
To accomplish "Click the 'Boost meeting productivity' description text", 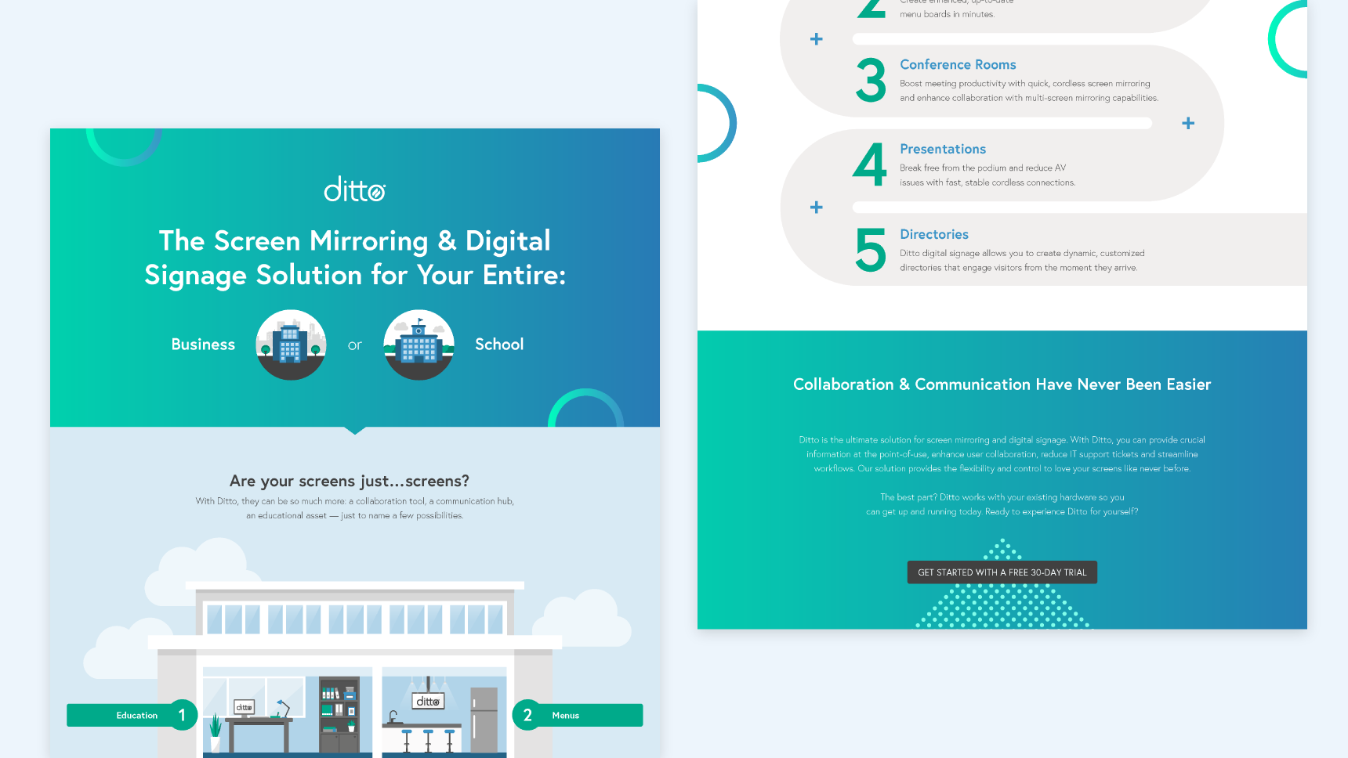I will click(x=1029, y=91).
